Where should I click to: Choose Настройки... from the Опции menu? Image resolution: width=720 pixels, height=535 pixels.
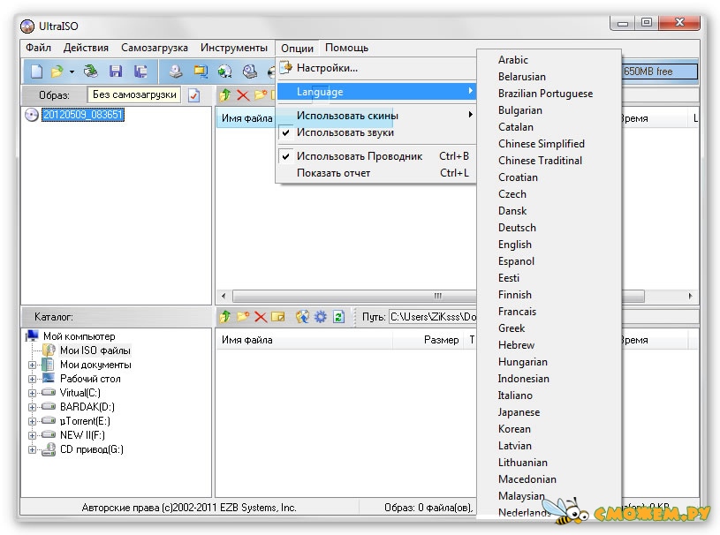click(x=376, y=68)
